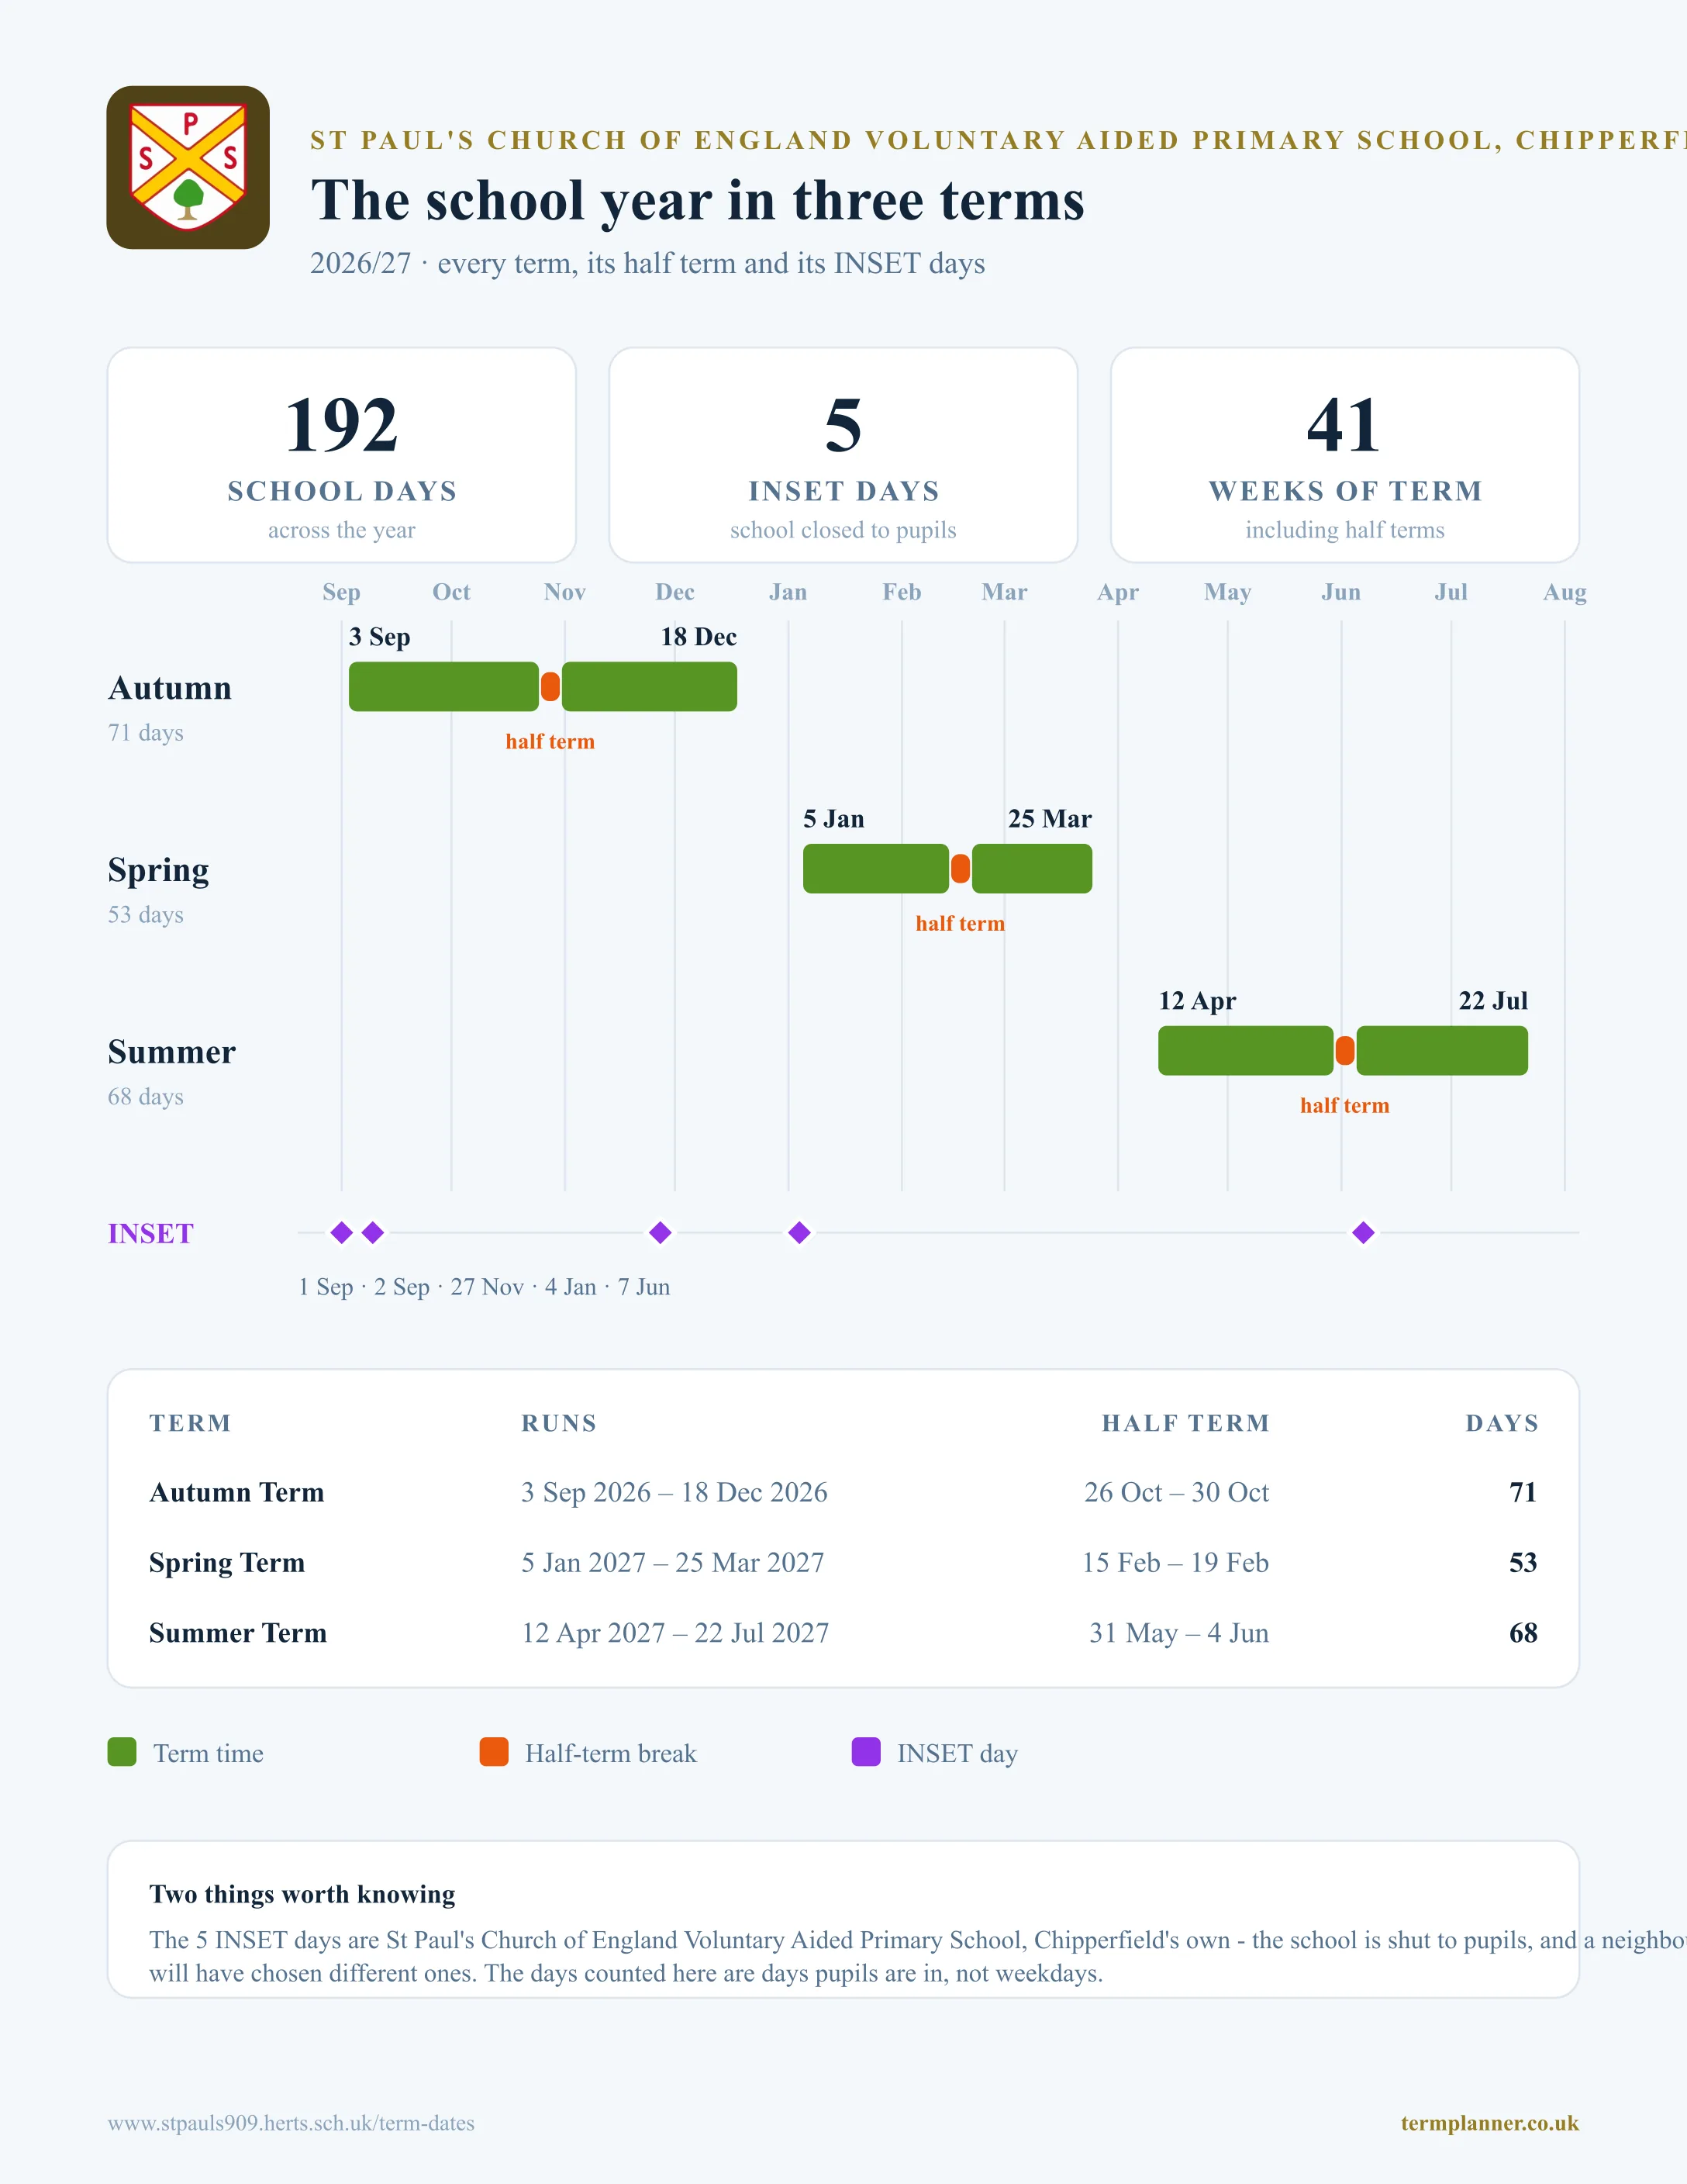Click the 5 INSET Days card
Image resolution: width=1687 pixels, height=2184 pixels.
click(x=843, y=455)
